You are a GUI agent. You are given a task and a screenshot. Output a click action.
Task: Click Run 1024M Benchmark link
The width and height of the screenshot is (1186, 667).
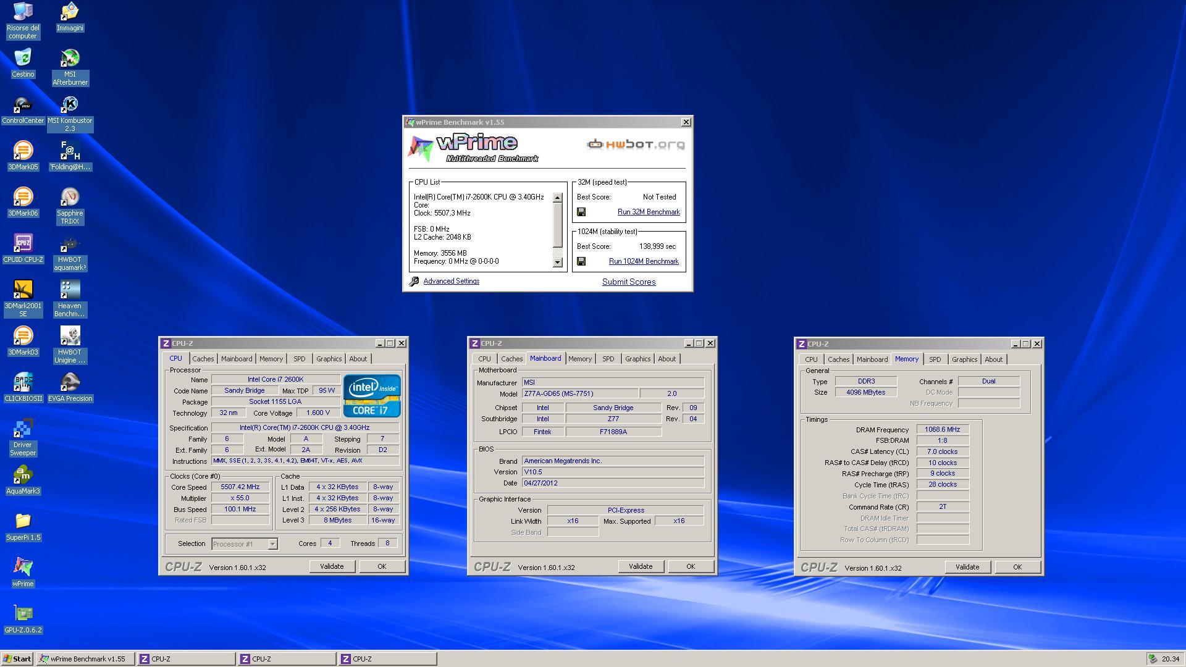click(644, 261)
